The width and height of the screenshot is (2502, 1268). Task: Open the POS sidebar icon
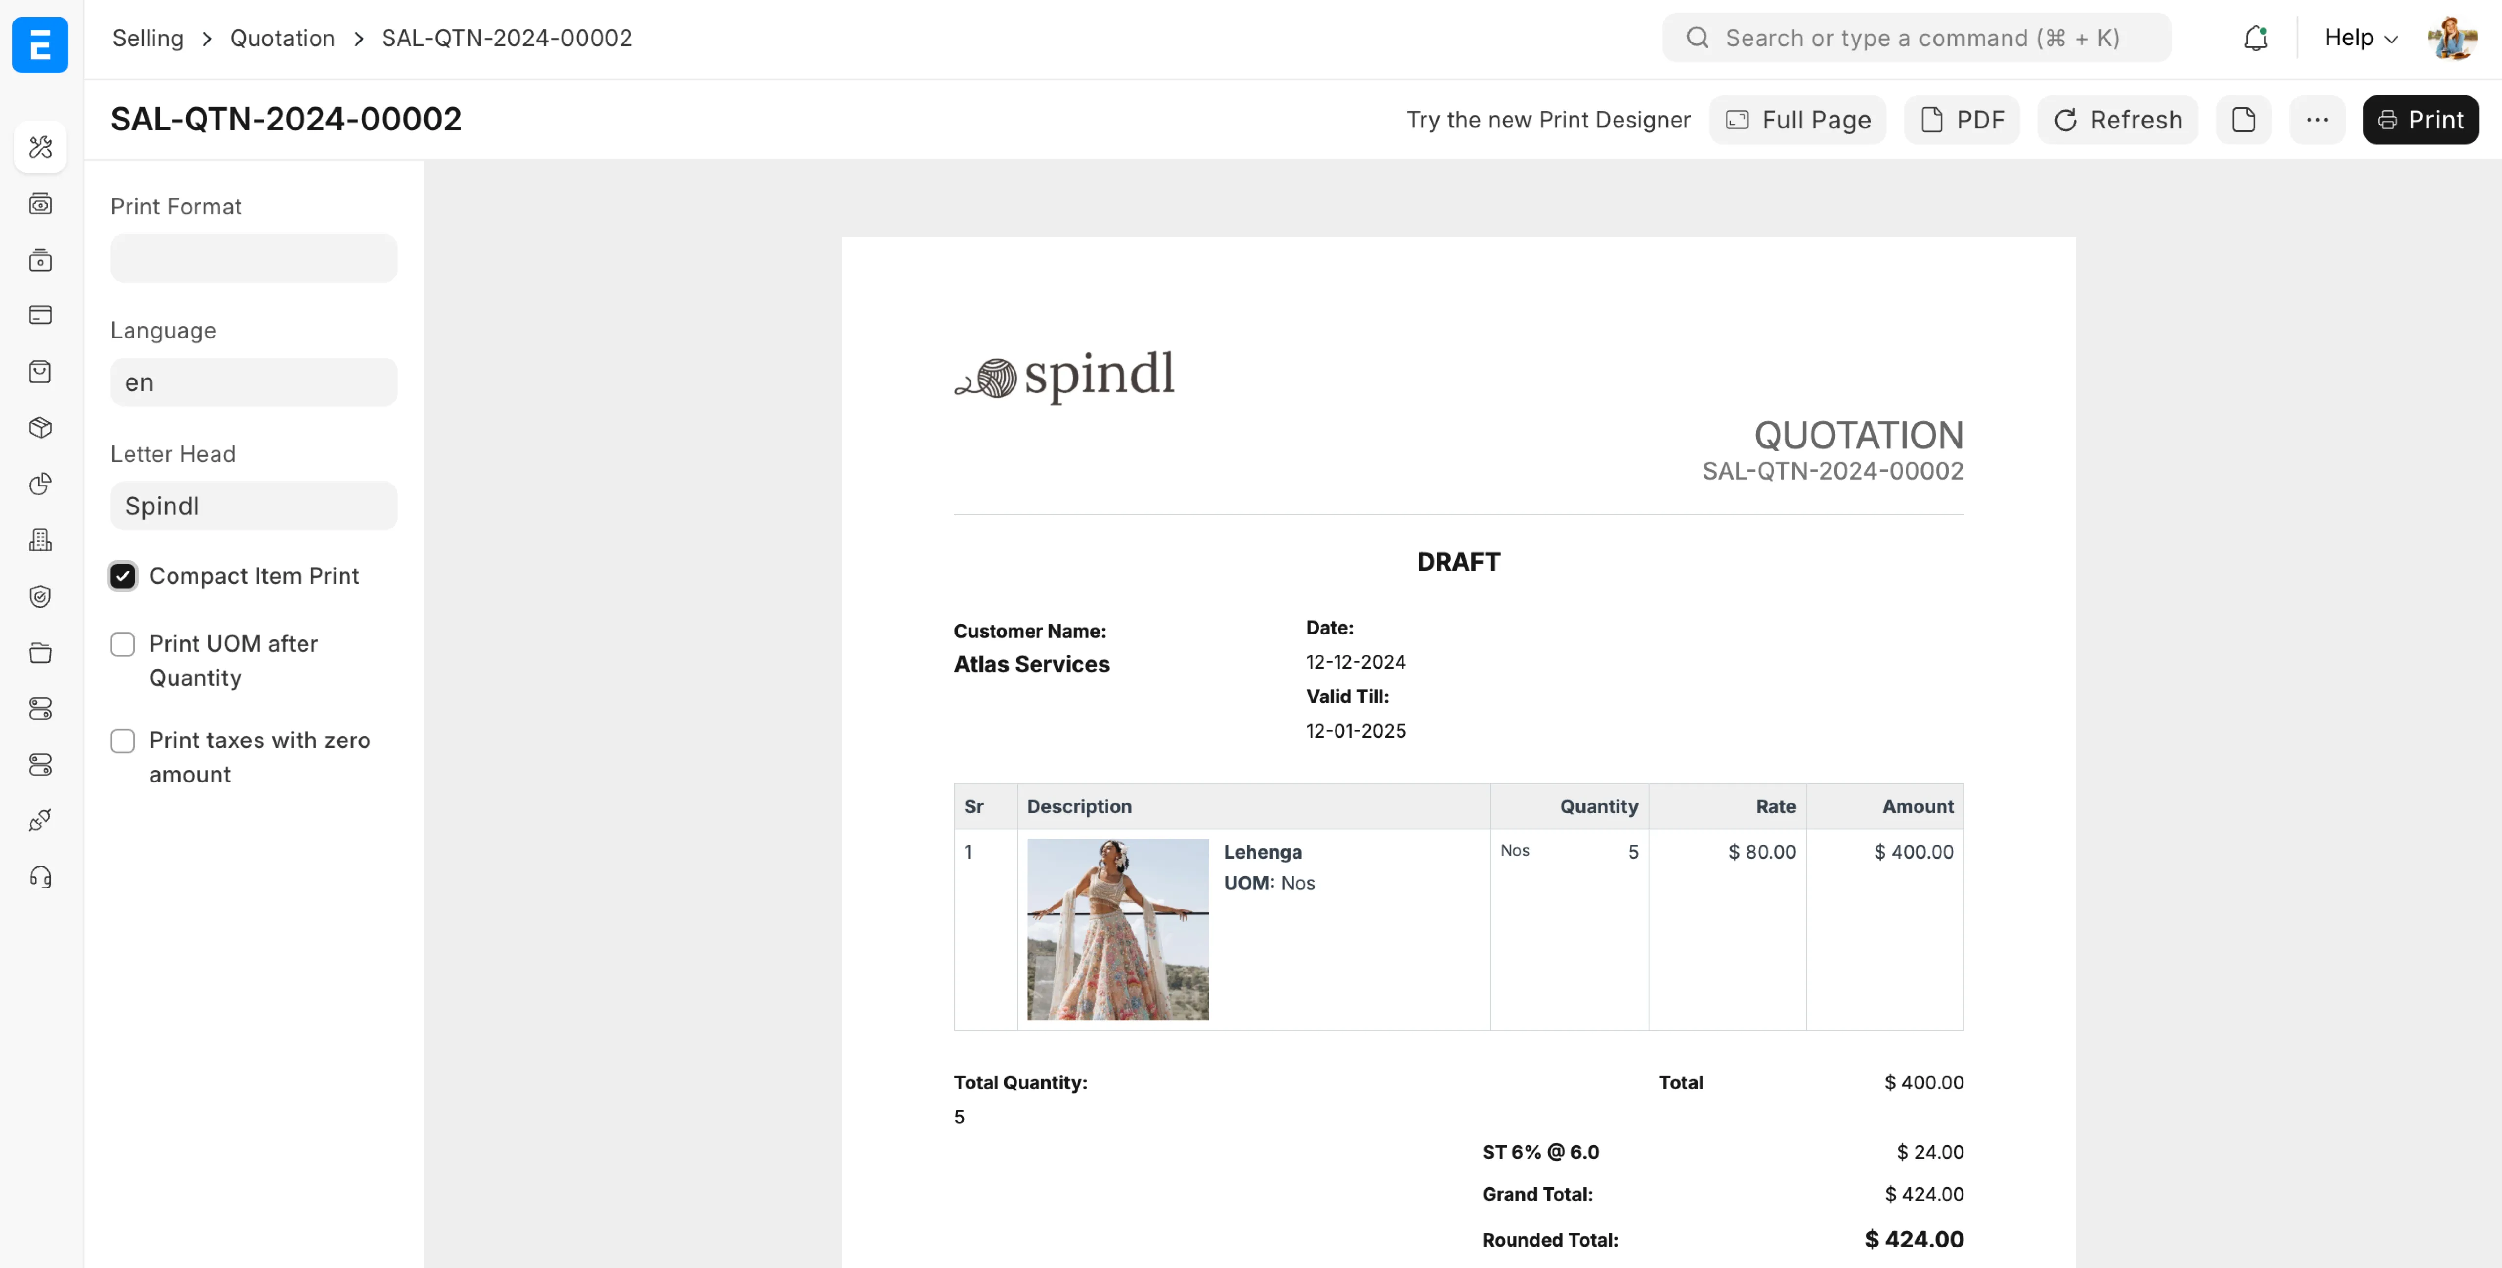40,259
